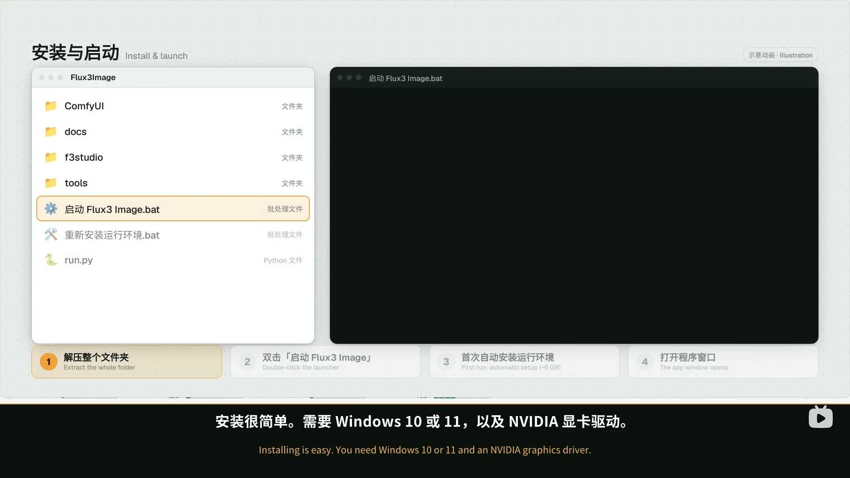Click the tools folder icon

click(x=51, y=183)
